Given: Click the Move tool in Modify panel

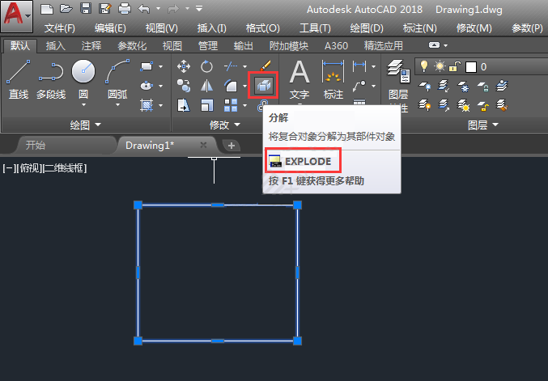Looking at the screenshot, I should tap(184, 66).
